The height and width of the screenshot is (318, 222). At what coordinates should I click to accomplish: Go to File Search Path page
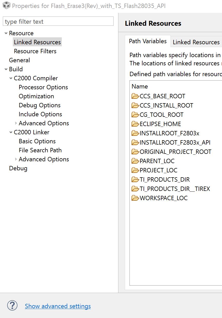click(40, 150)
